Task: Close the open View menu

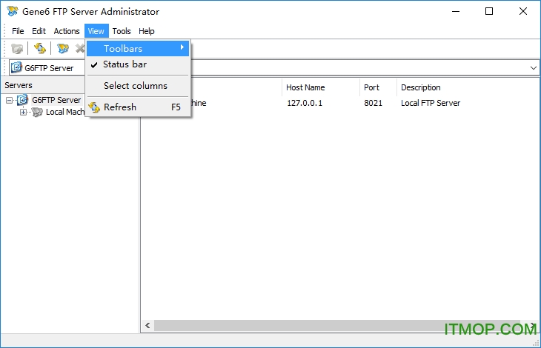Action: [96, 31]
